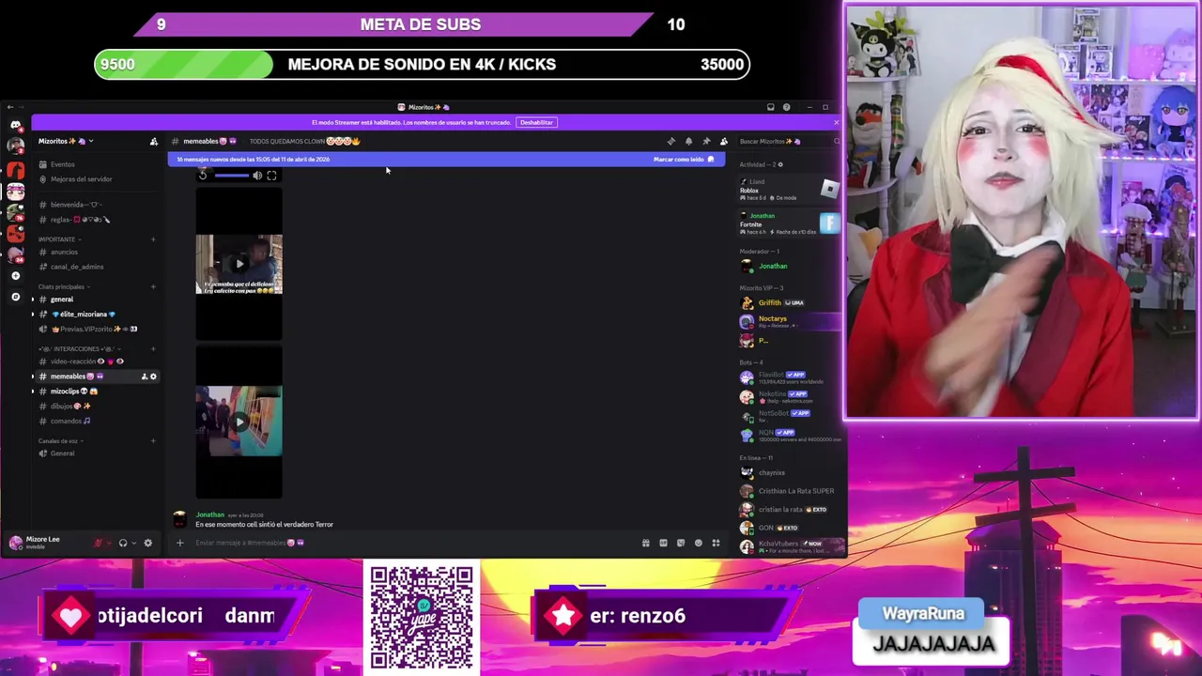Open the GIF picker icon
The image size is (1202, 676).
pyautogui.click(x=663, y=543)
